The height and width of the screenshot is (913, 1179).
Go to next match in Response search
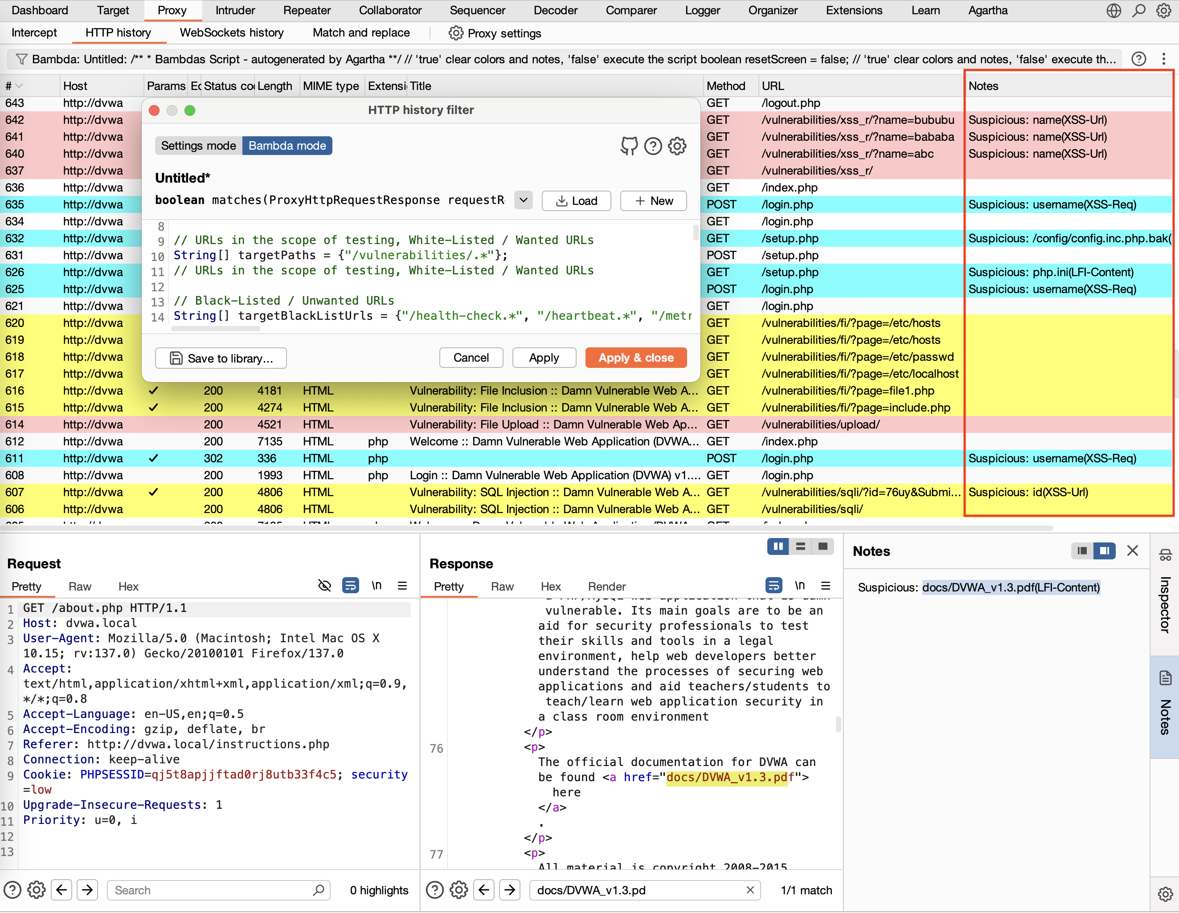[510, 890]
